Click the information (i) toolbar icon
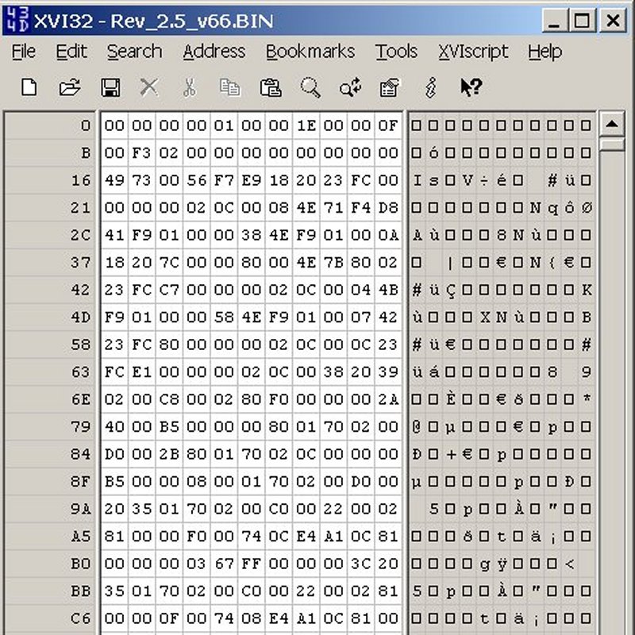The height and width of the screenshot is (635, 635). coord(431,87)
